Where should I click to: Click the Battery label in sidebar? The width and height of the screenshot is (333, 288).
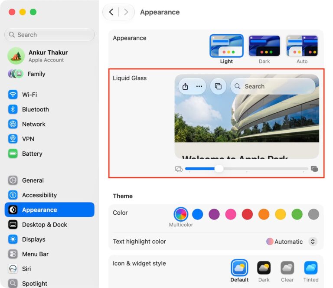(x=32, y=154)
